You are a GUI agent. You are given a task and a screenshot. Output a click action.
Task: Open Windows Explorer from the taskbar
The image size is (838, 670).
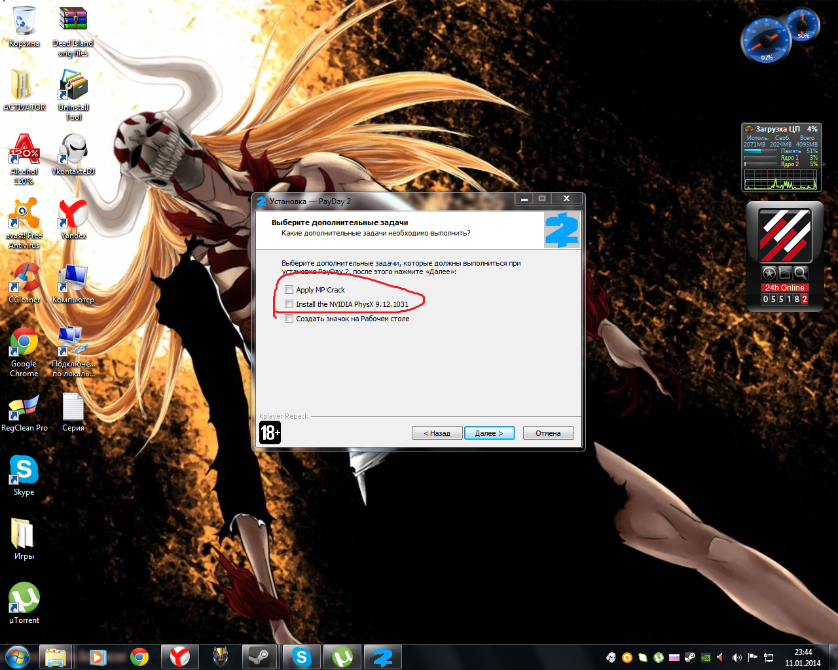[56, 657]
